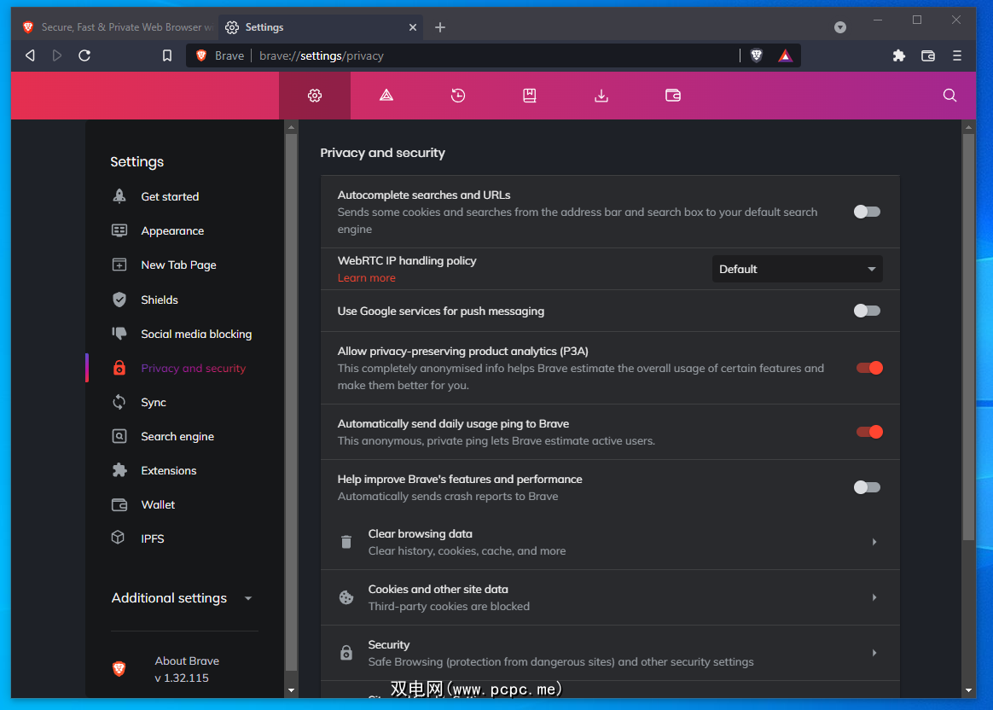Open WebRTC IP handling policy dropdown
Viewport: 993px width, 710px height.
click(797, 269)
